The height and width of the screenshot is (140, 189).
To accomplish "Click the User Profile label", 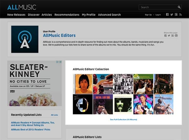I will click(x=49, y=31).
